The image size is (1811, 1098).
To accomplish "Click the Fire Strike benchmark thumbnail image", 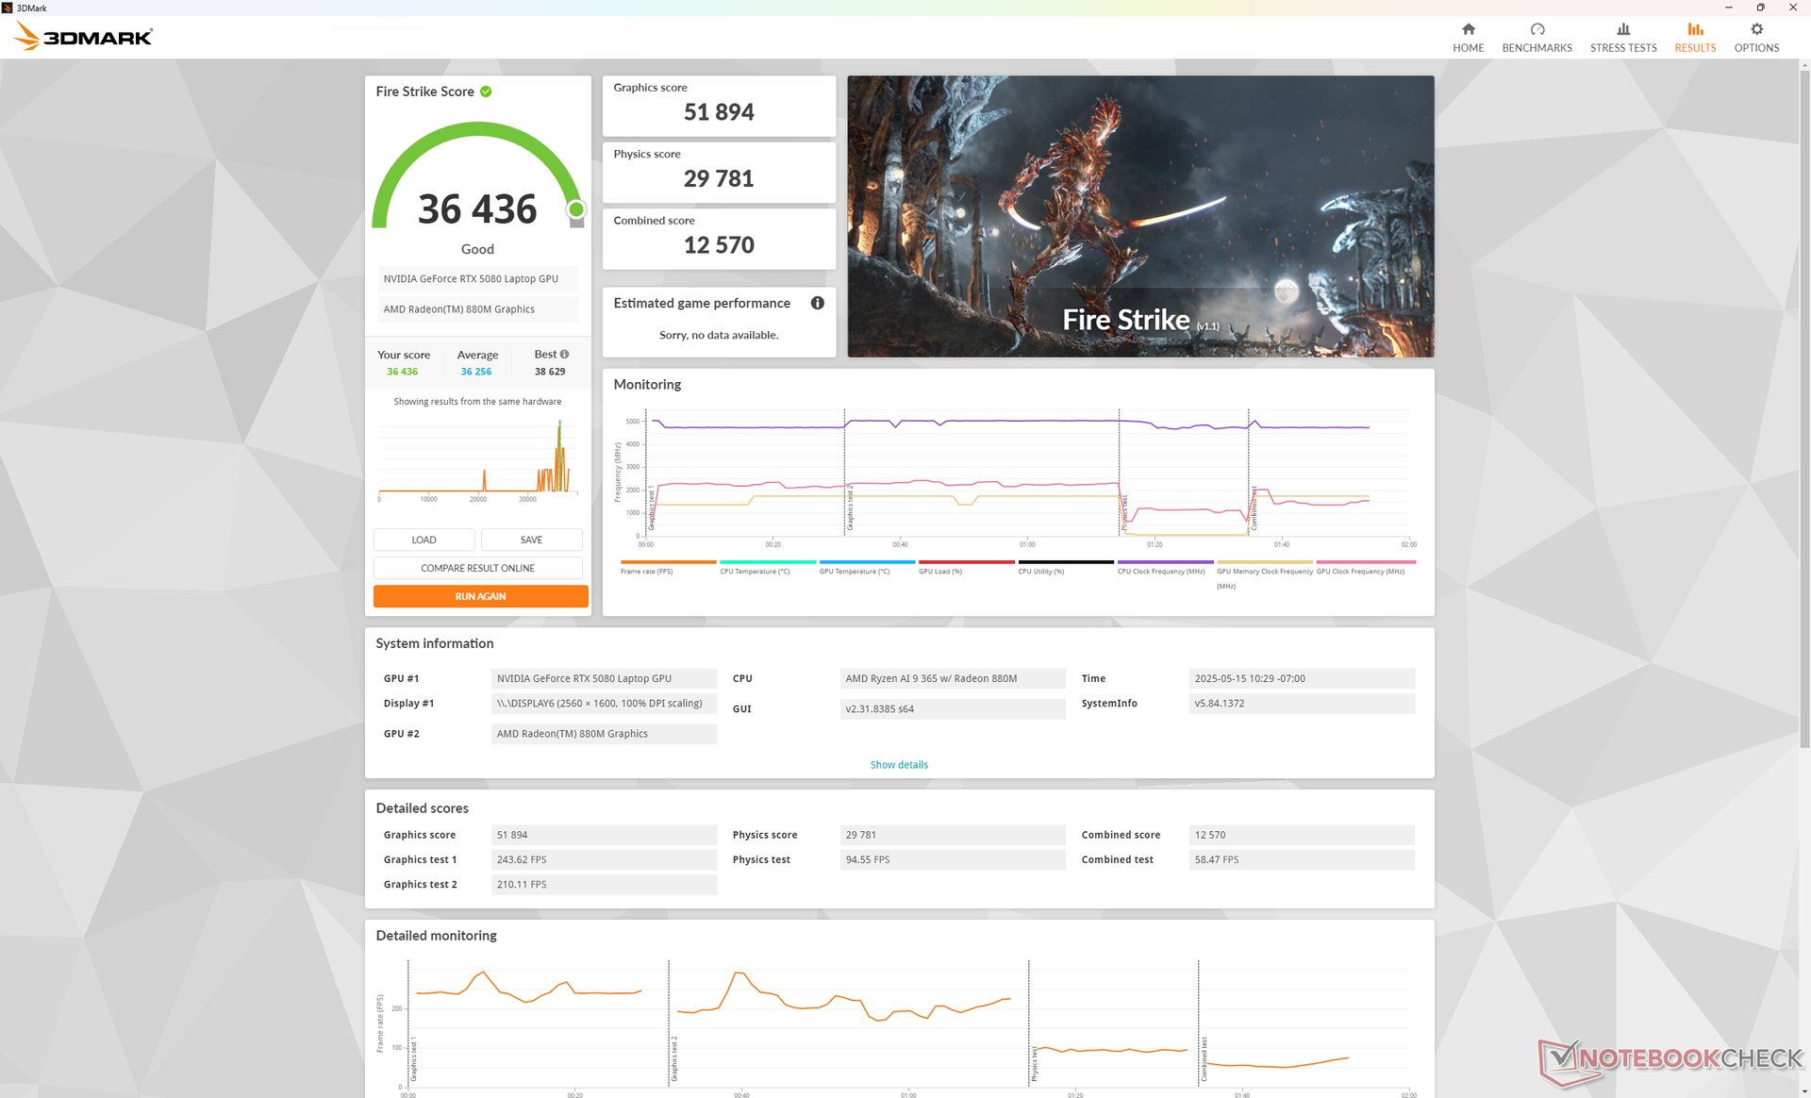I will click(x=1139, y=216).
